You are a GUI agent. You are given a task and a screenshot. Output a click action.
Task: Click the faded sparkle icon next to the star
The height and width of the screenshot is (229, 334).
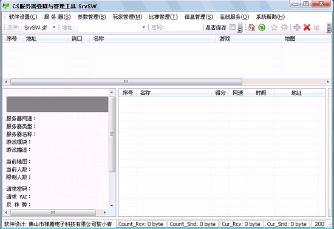[x=284, y=27]
